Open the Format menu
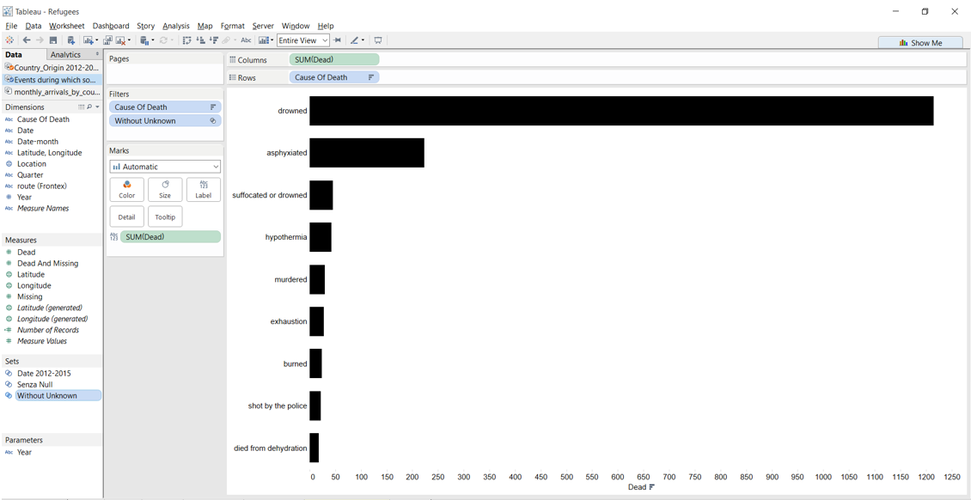Viewport: 971px width, 500px height. (x=232, y=26)
